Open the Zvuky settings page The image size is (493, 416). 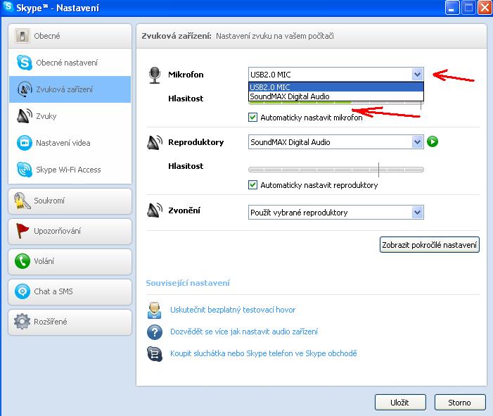point(70,116)
